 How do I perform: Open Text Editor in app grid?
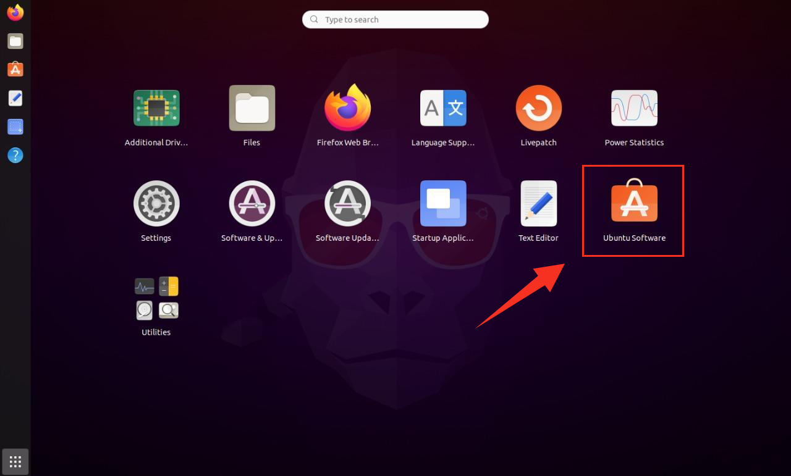[538, 204]
